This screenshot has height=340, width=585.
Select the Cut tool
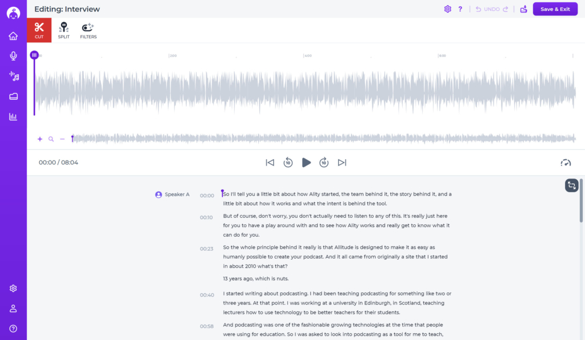point(39,30)
